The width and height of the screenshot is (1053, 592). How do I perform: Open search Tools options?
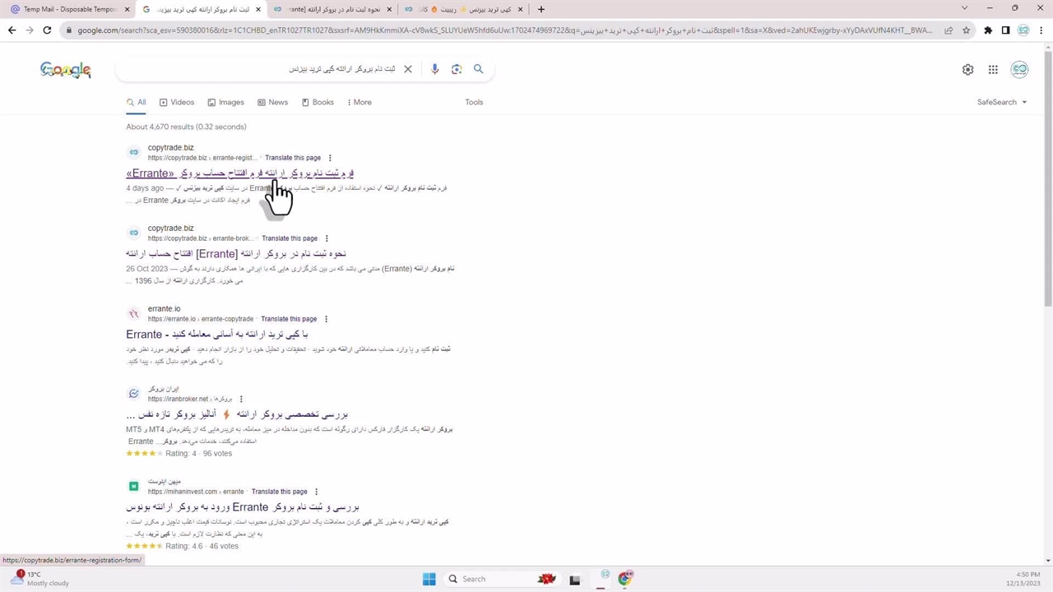474,102
